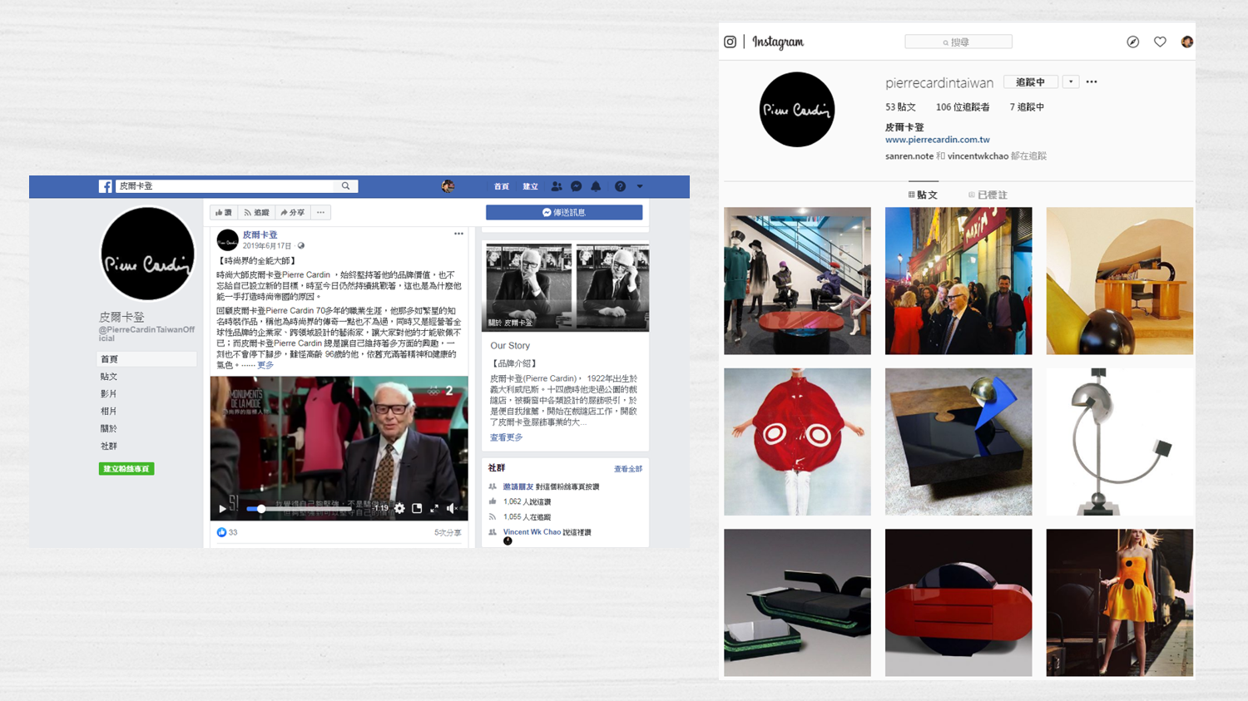
Task: Open Instagram Explore compass icon
Action: pos(1132,42)
